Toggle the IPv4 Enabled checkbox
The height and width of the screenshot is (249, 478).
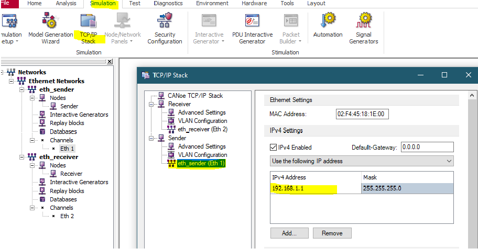(x=273, y=148)
